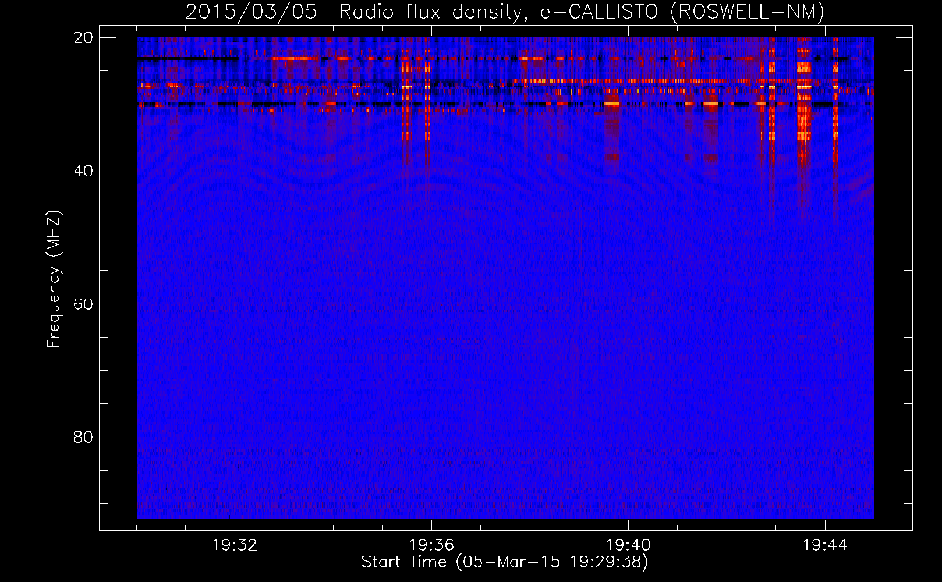Click the frequency tick label '20'

tap(84, 38)
